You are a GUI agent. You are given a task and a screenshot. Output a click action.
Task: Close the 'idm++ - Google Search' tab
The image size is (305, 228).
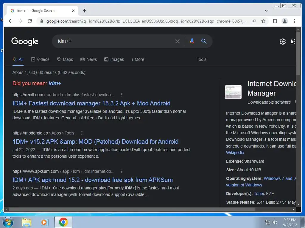[x=73, y=11]
